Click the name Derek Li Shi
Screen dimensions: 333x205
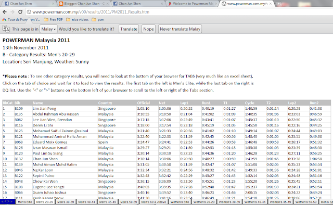43,125
